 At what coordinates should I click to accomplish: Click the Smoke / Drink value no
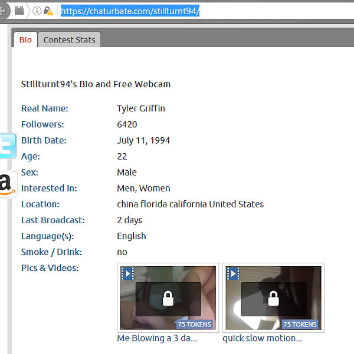point(122,252)
